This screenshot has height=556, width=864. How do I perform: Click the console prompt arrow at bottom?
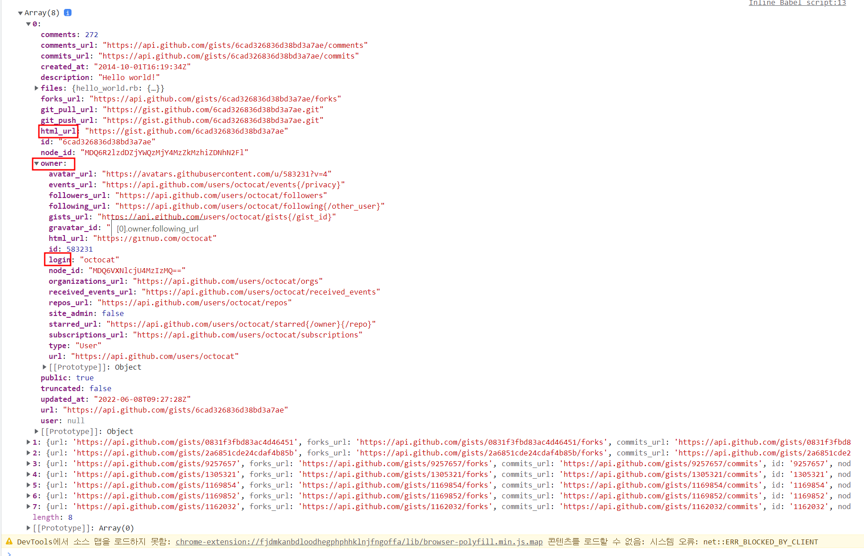pyautogui.click(x=9, y=554)
